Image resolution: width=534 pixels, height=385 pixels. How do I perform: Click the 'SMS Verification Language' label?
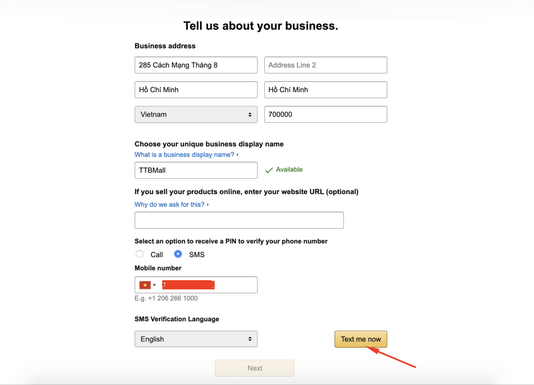click(x=177, y=319)
